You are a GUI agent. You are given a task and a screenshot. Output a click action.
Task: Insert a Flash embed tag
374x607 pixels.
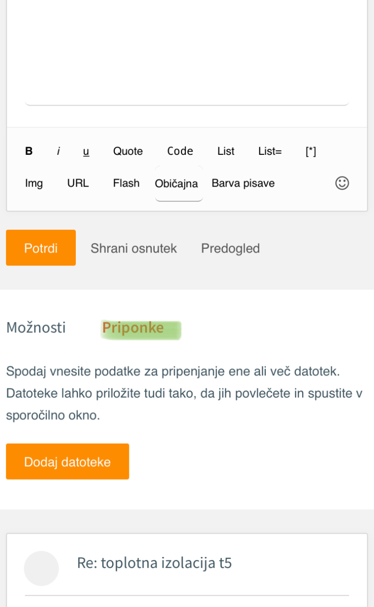[126, 183]
